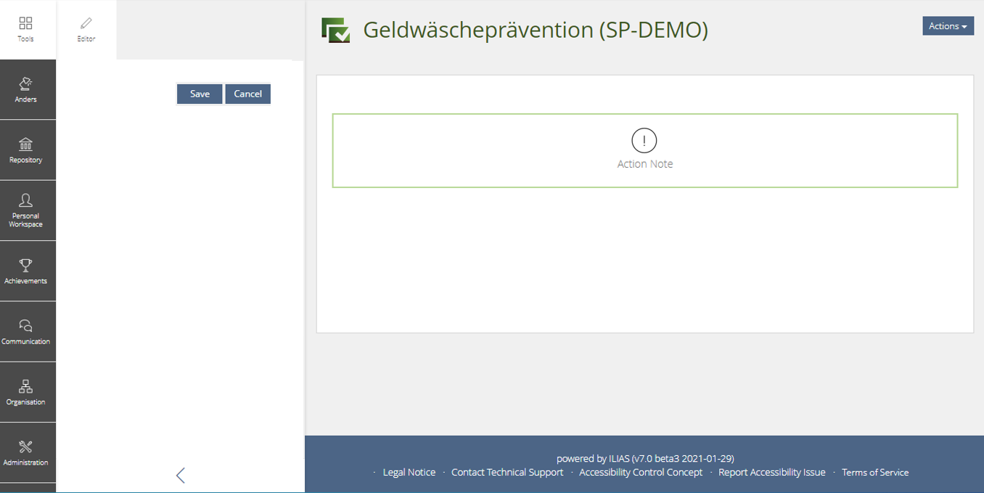Click the Save button
984x493 pixels.
pyautogui.click(x=200, y=94)
